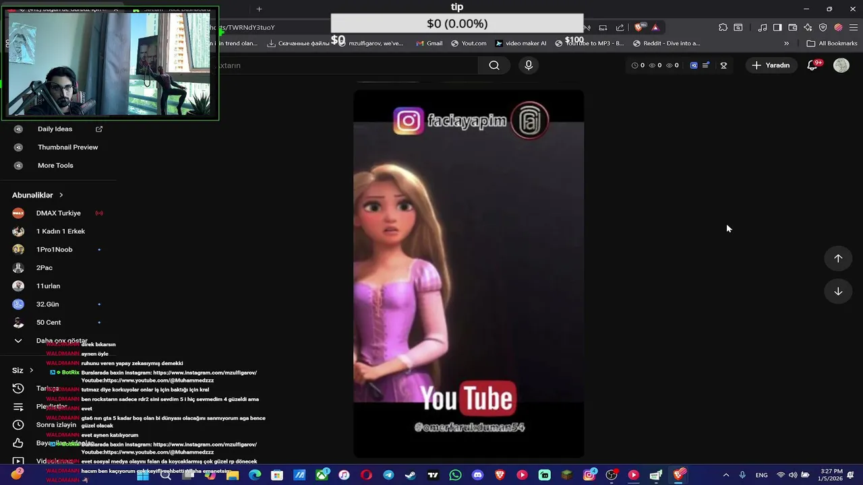Expand the Siz section chevron
The width and height of the screenshot is (863, 485).
pos(32,370)
